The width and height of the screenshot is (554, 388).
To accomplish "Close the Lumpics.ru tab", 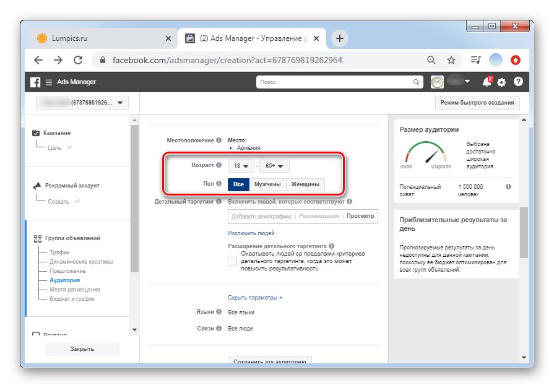I will [168, 38].
